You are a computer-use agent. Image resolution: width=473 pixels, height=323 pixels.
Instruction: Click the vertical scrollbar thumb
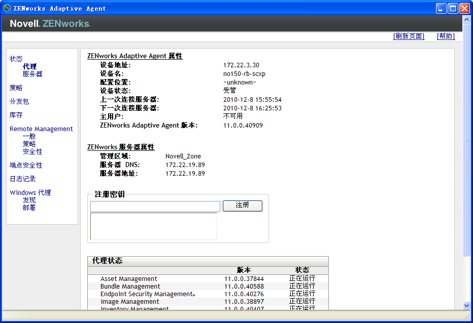click(466, 140)
